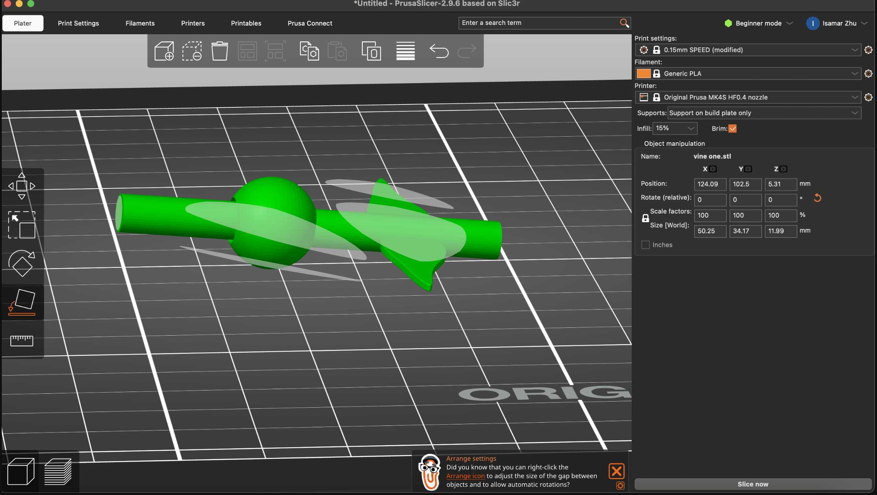877x495 pixels.
Task: Select the Scale tool
Action: click(x=22, y=225)
